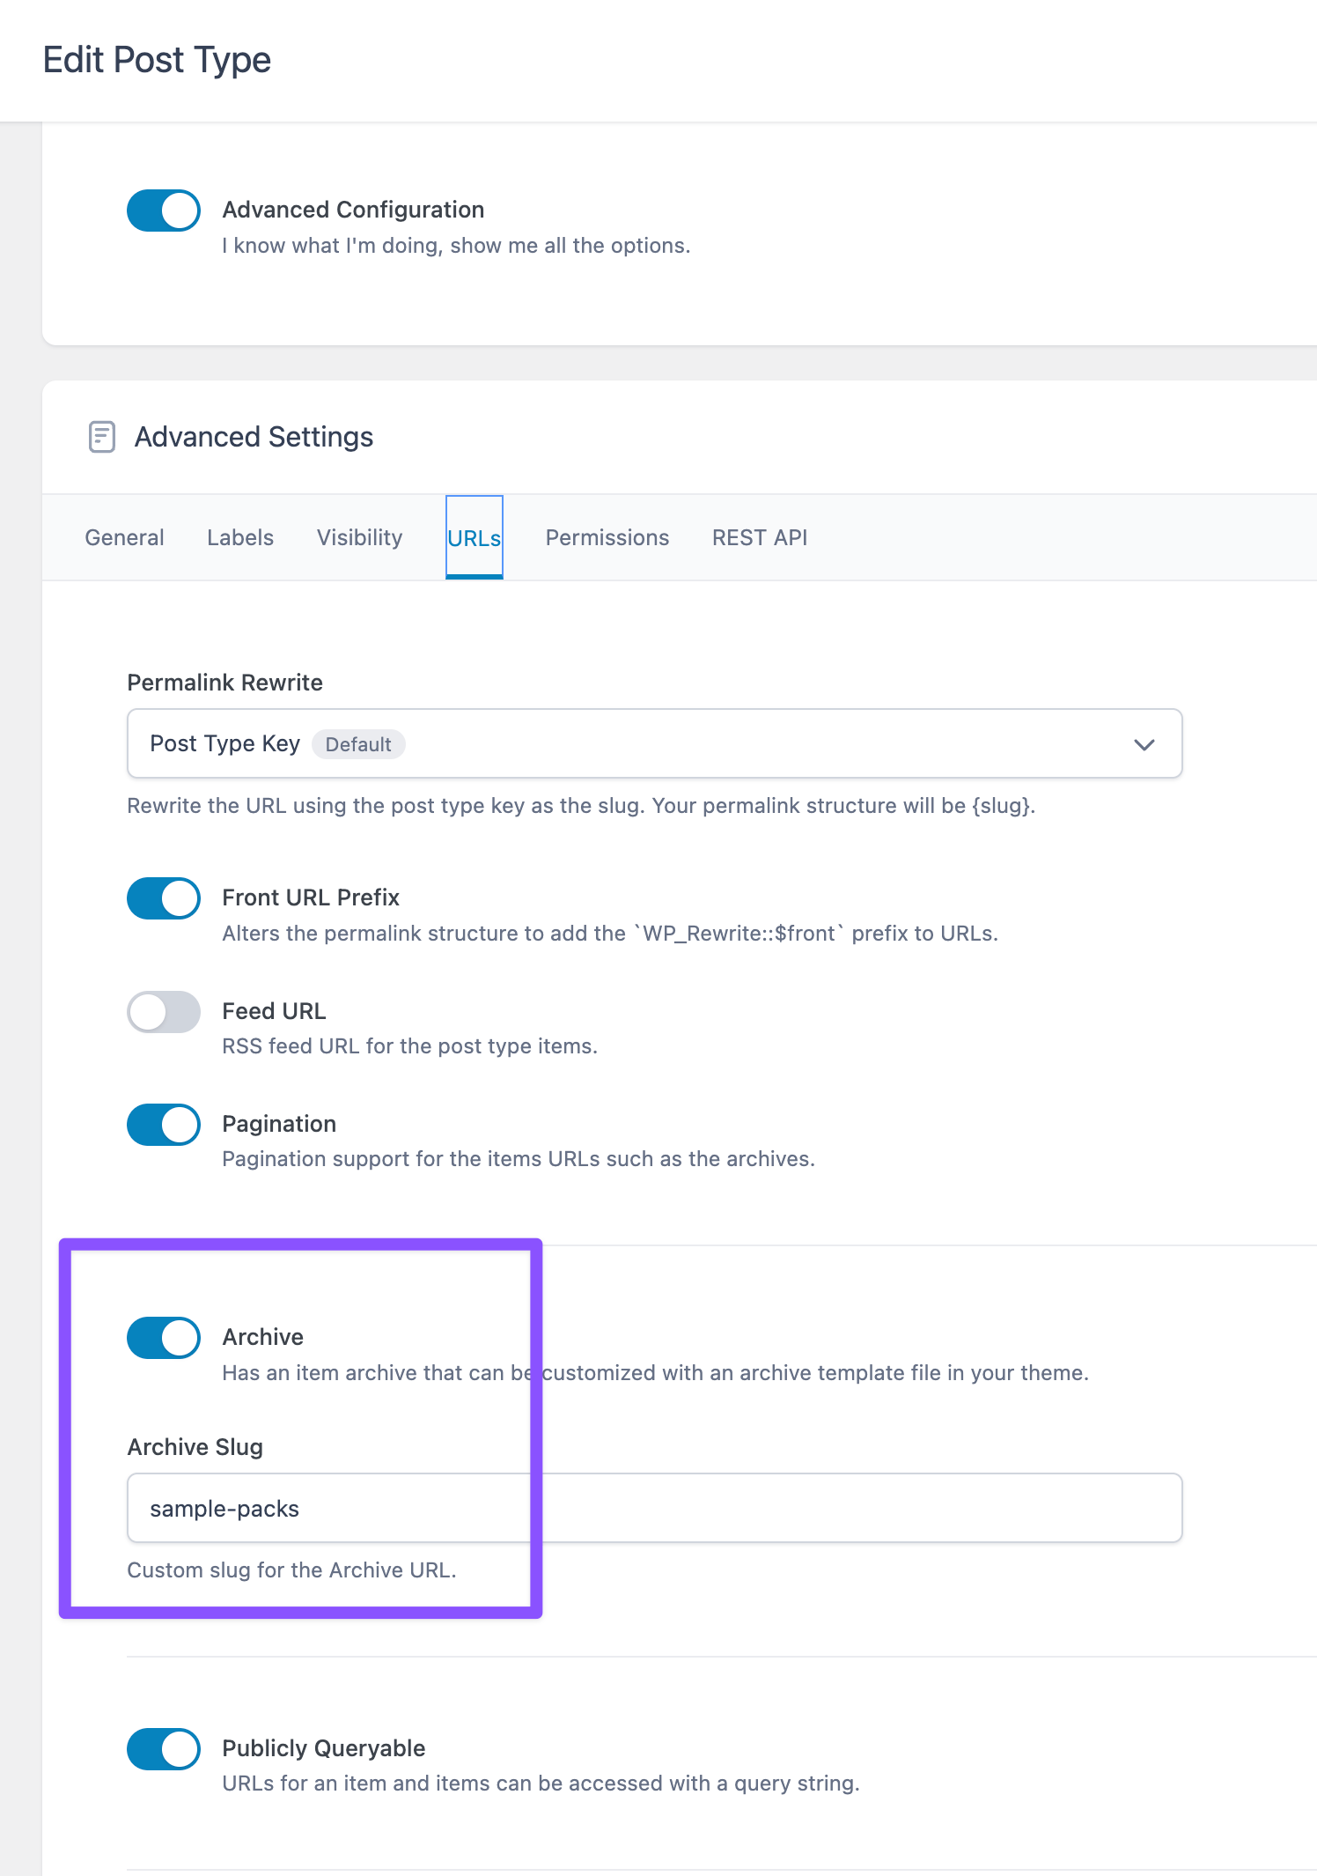Select the URLs tab
Screen dimensions: 1317x1876
click(x=474, y=537)
